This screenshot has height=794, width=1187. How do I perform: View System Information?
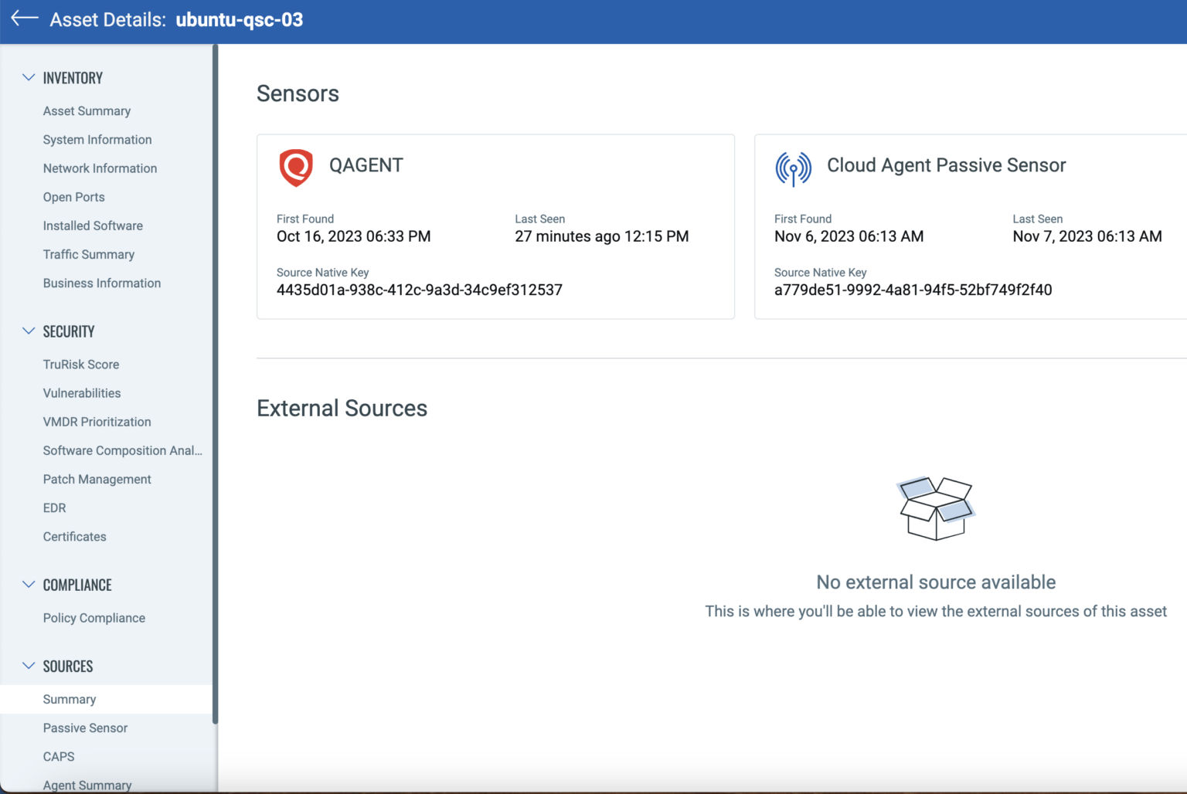click(97, 139)
